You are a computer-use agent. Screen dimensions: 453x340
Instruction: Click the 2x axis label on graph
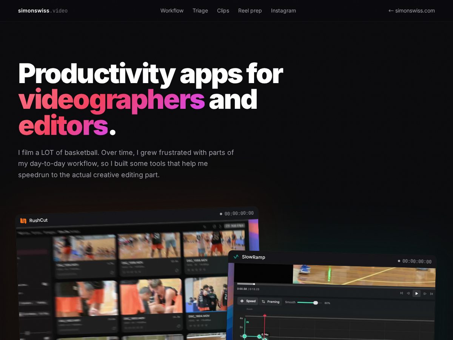241,327
